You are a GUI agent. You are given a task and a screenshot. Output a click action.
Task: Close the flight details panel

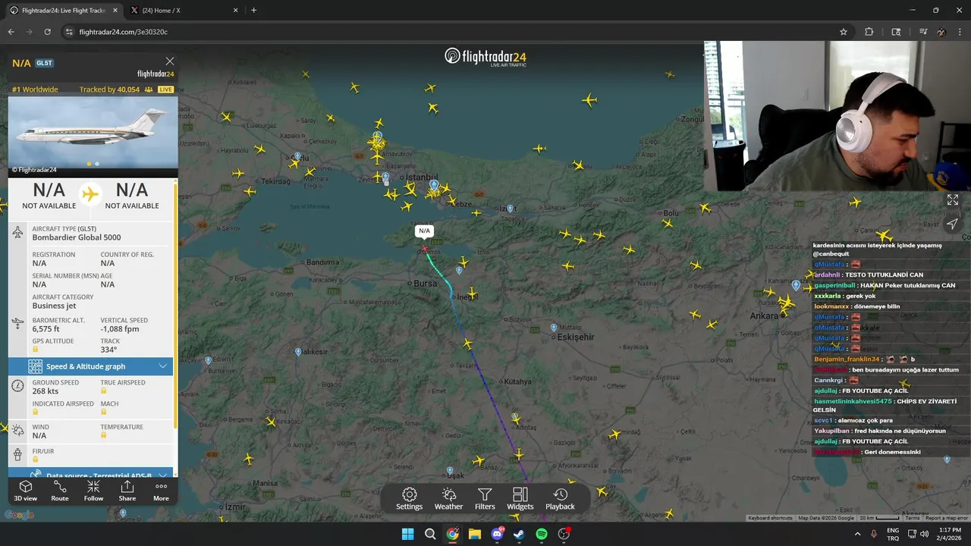tap(170, 61)
